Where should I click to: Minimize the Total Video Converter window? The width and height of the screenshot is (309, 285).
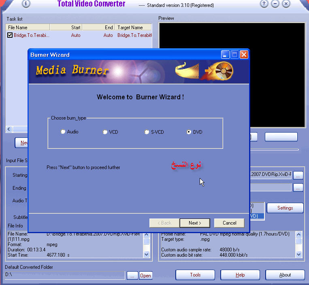pyautogui.click(x=275, y=4)
